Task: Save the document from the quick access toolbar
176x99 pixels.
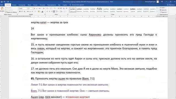Action: click(2, 2)
